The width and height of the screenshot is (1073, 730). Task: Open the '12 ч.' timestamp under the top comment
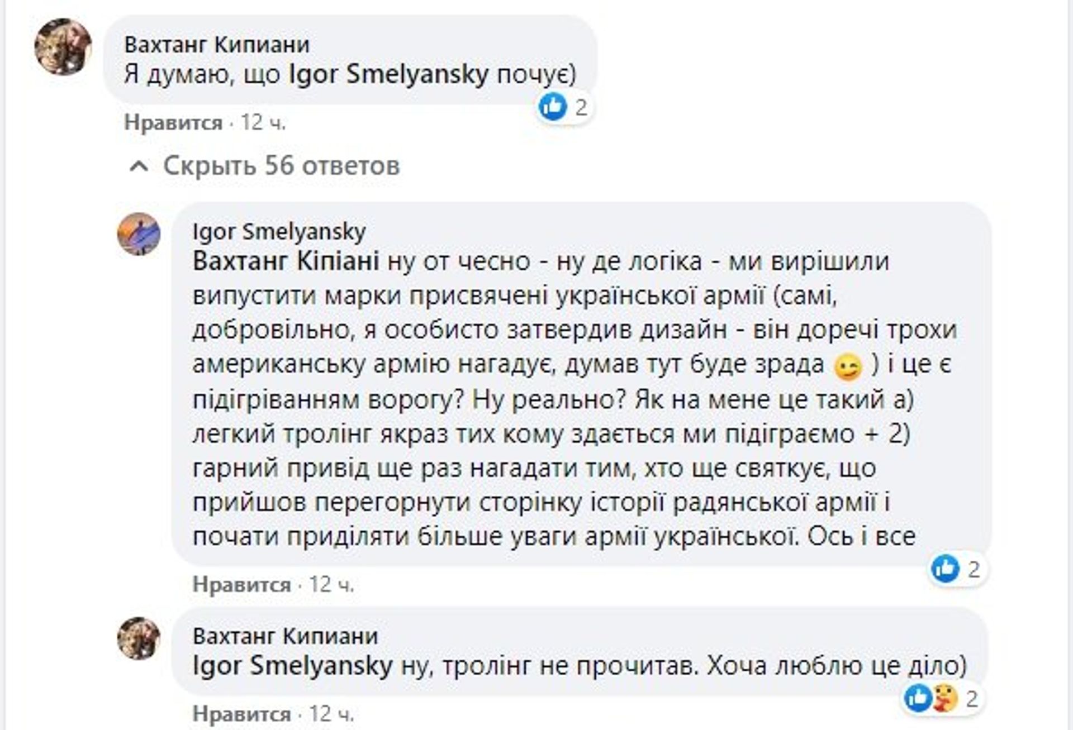click(263, 122)
